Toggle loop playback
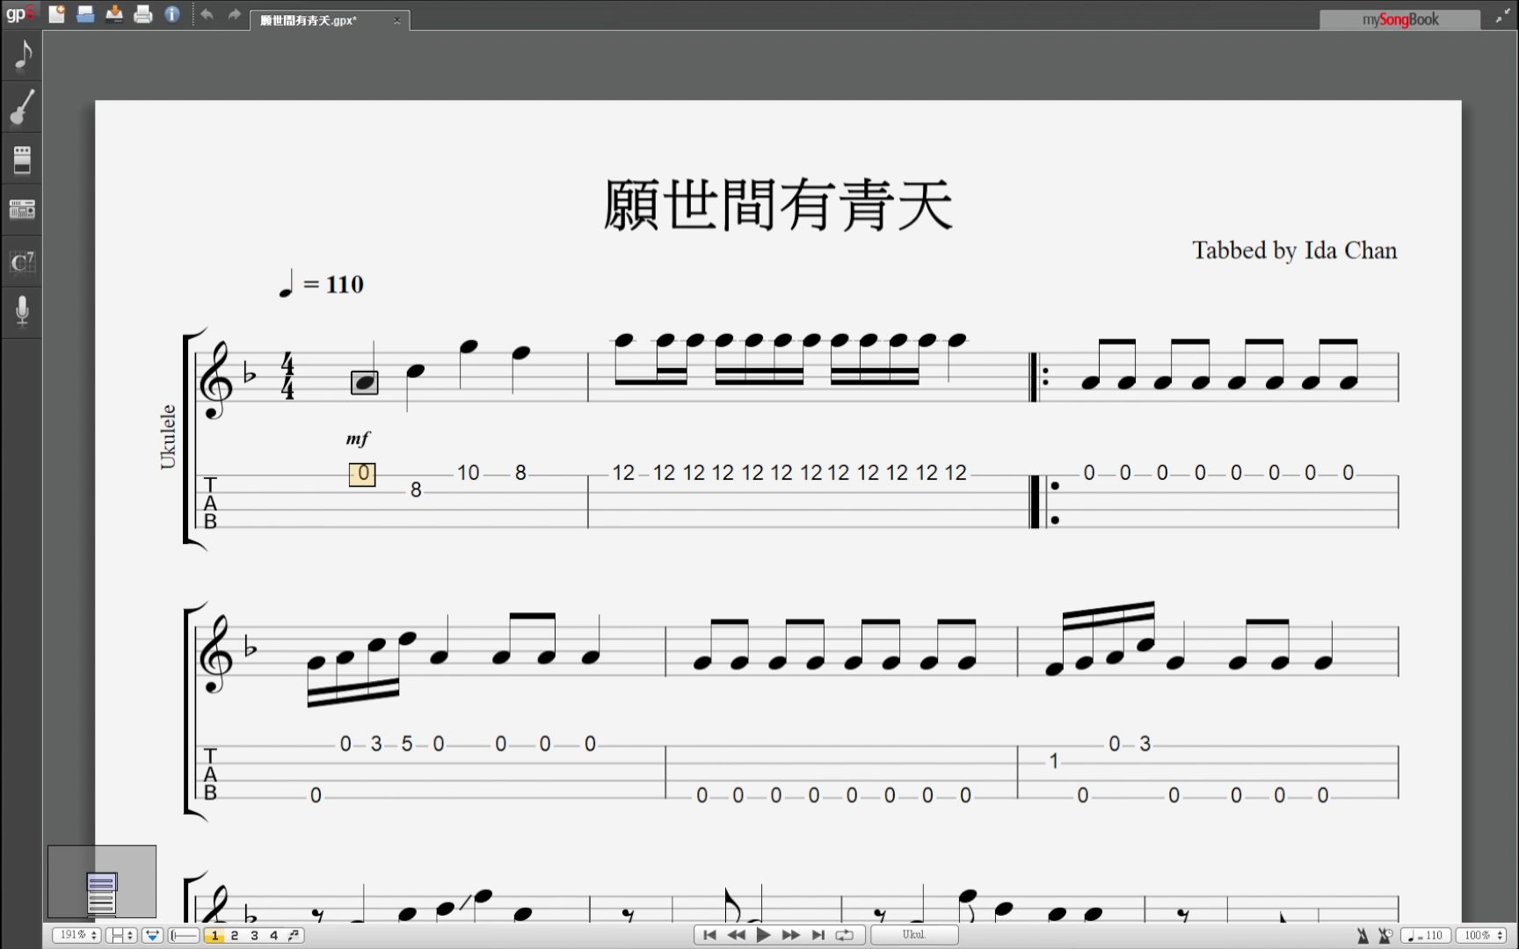This screenshot has width=1519, height=949. [845, 935]
